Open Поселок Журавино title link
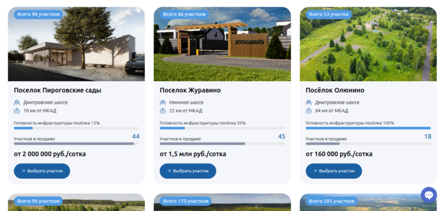 click(190, 90)
